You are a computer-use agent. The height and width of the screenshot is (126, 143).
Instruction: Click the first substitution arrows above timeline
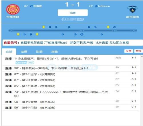(50, 27)
